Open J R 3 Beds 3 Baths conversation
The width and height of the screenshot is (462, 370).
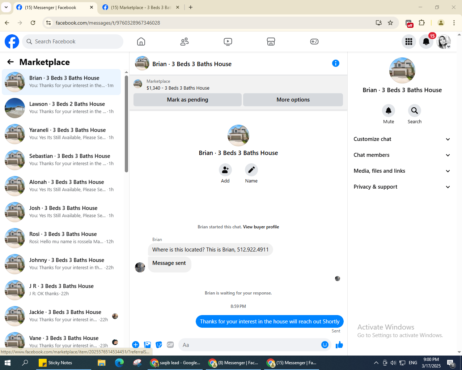pyautogui.click(x=62, y=290)
